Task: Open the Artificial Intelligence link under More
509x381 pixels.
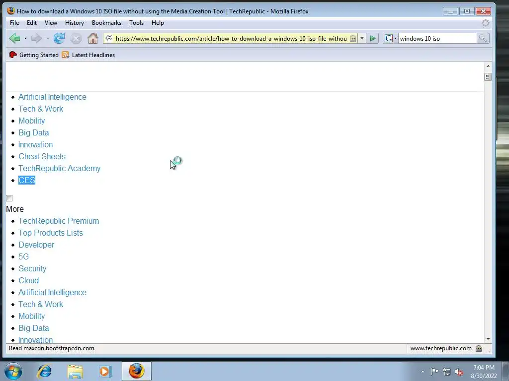Action: 52,293
